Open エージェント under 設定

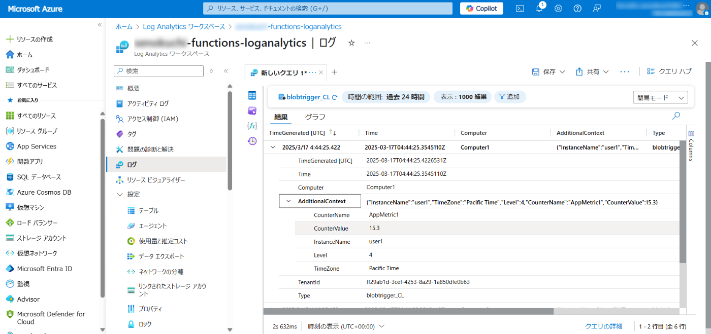[152, 226]
